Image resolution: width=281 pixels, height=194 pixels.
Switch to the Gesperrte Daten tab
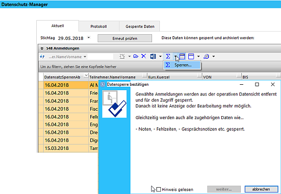[140, 26]
